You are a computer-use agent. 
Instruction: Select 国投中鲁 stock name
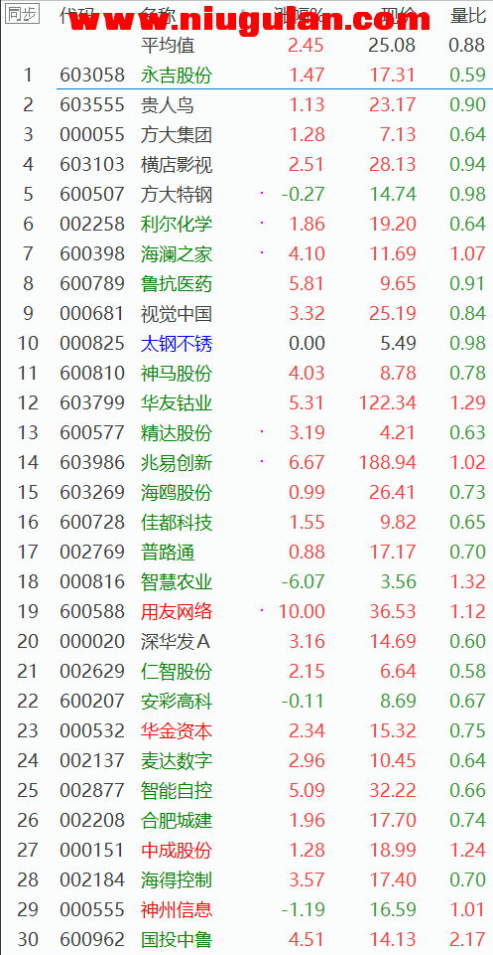177,940
